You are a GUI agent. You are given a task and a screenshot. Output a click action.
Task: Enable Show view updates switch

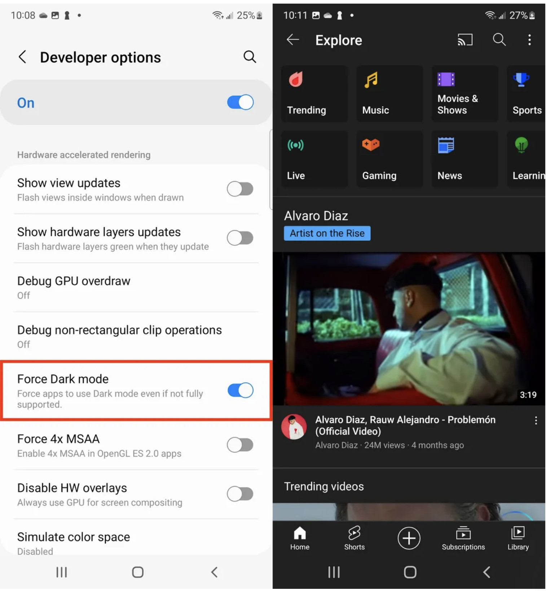pos(240,189)
